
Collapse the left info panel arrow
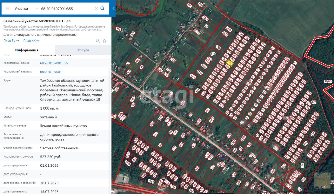tap(114, 9)
